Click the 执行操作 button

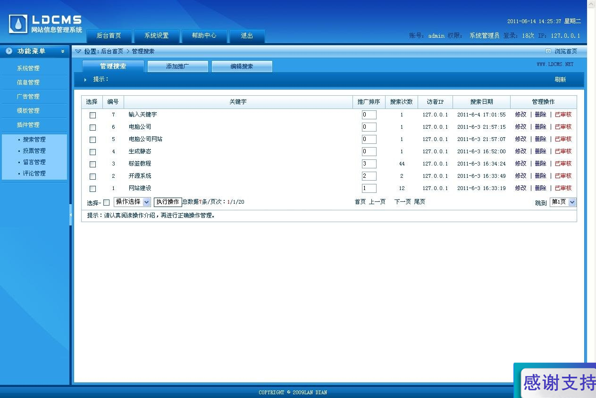click(x=168, y=202)
